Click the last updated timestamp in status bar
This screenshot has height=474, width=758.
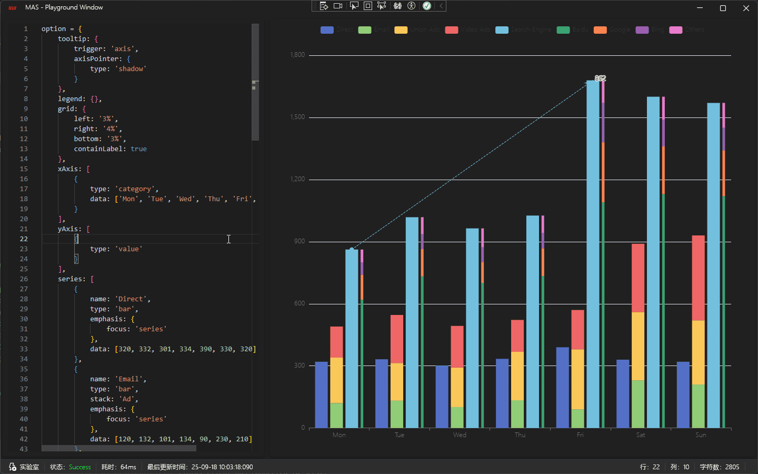click(x=200, y=467)
